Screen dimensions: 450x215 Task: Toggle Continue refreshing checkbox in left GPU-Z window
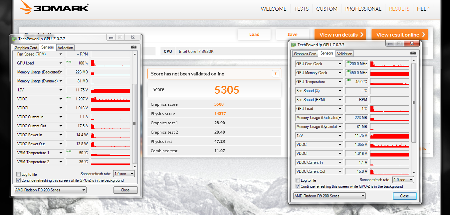(18, 180)
